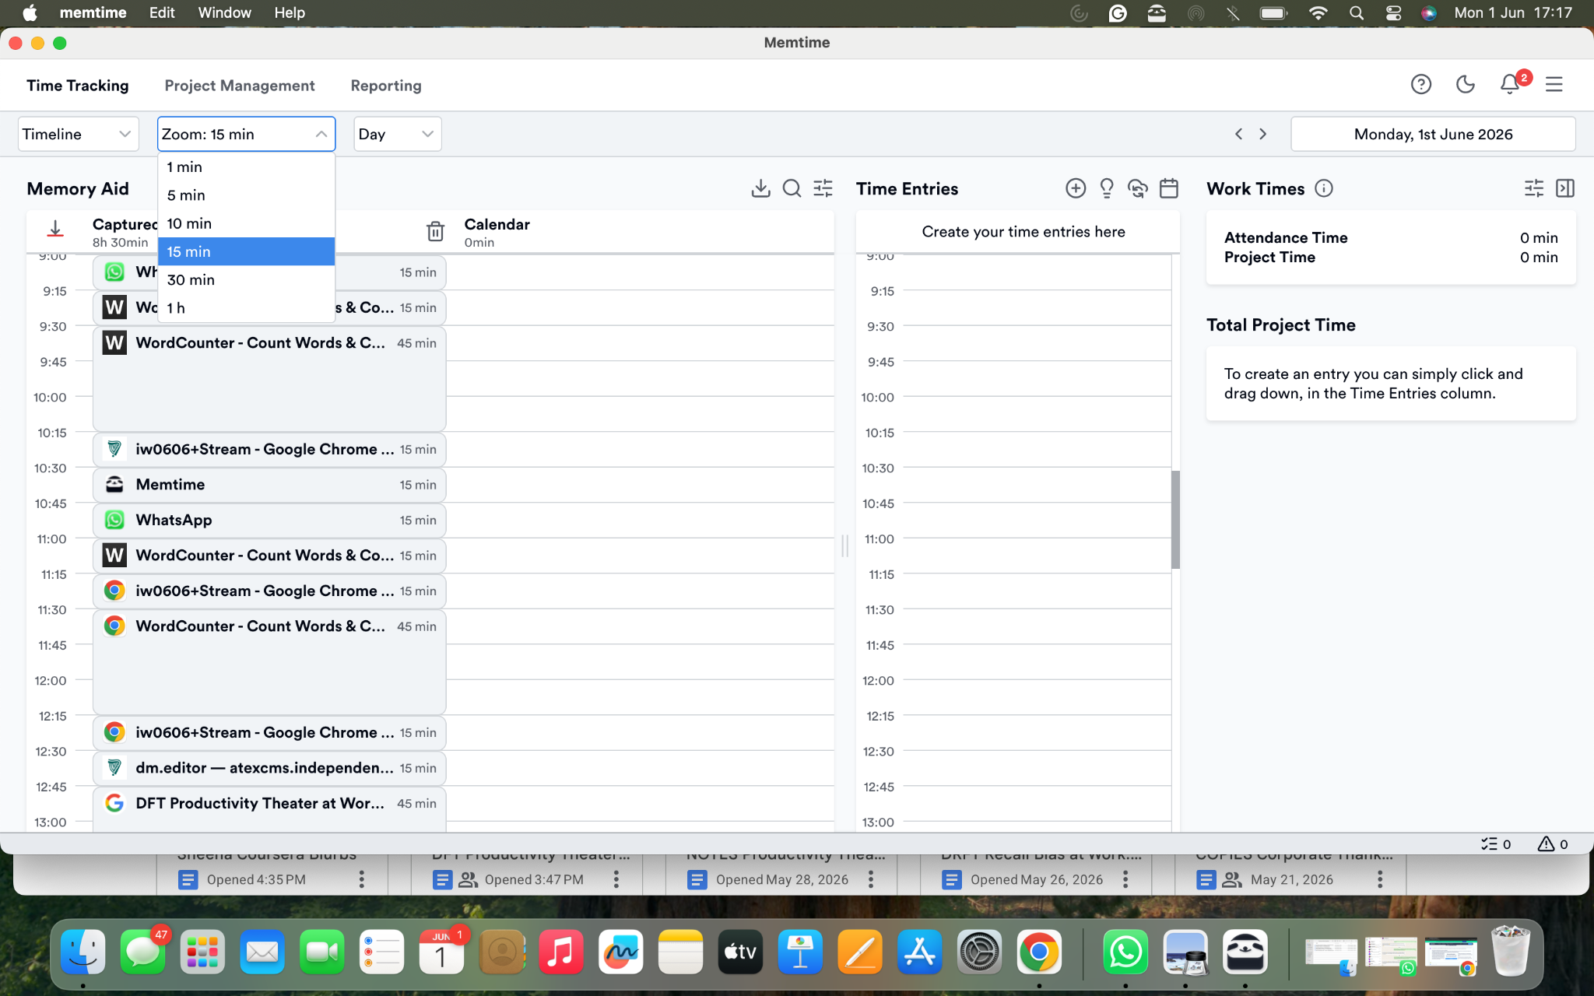Open Memory Aid search magnifier
Viewport: 1594px width, 996px height.
point(792,188)
